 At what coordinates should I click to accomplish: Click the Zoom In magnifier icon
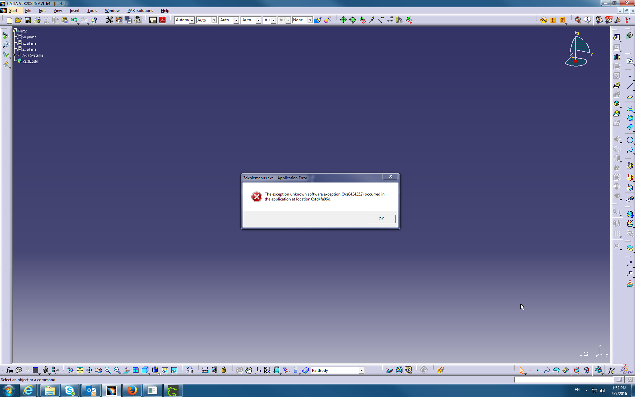click(108, 370)
